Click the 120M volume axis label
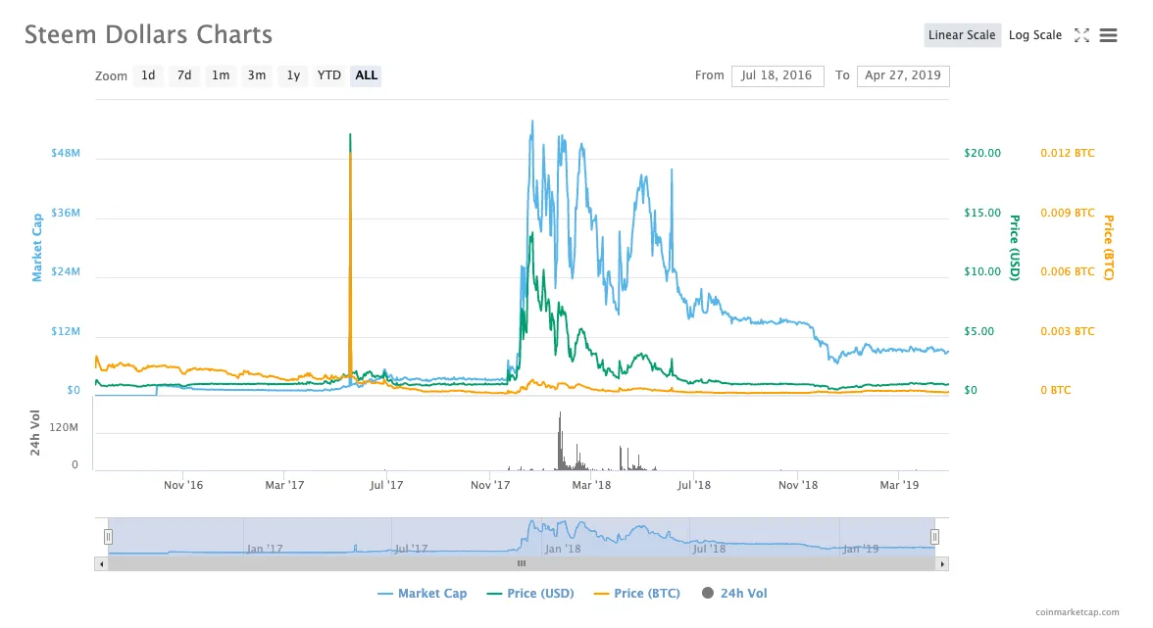The width and height of the screenshot is (1153, 628). tap(64, 427)
